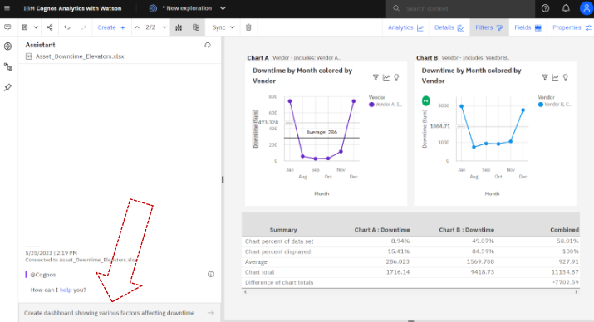Expand the New exploration title dropdown
The width and height of the screenshot is (594, 322).
pos(223,8)
